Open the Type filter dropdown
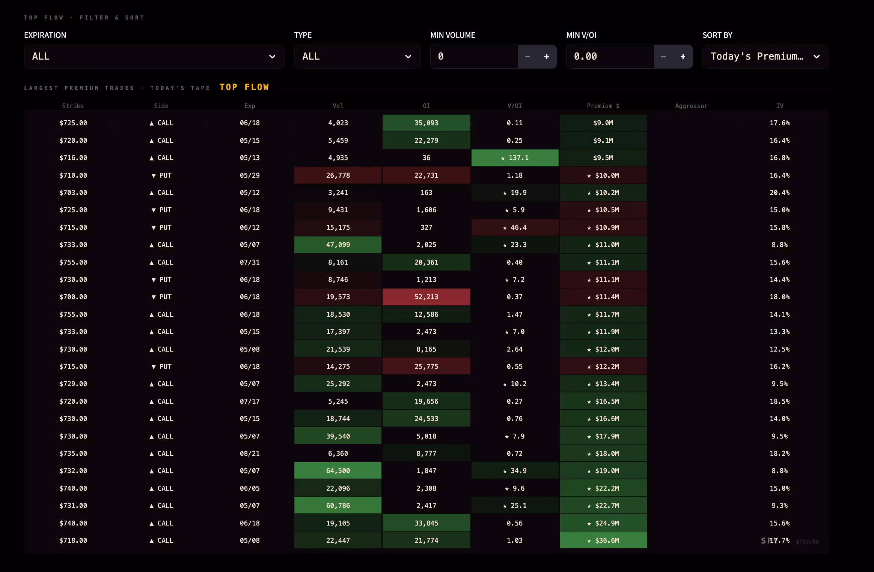 coord(357,57)
